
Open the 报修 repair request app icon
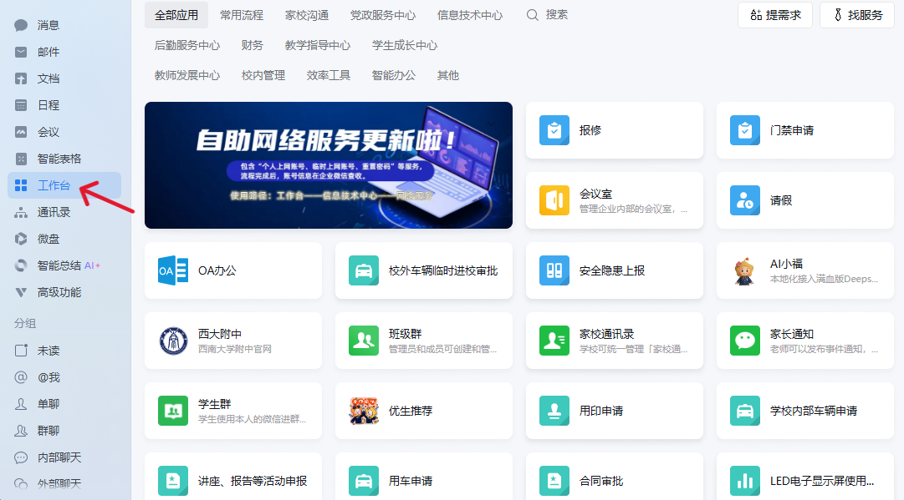[554, 130]
